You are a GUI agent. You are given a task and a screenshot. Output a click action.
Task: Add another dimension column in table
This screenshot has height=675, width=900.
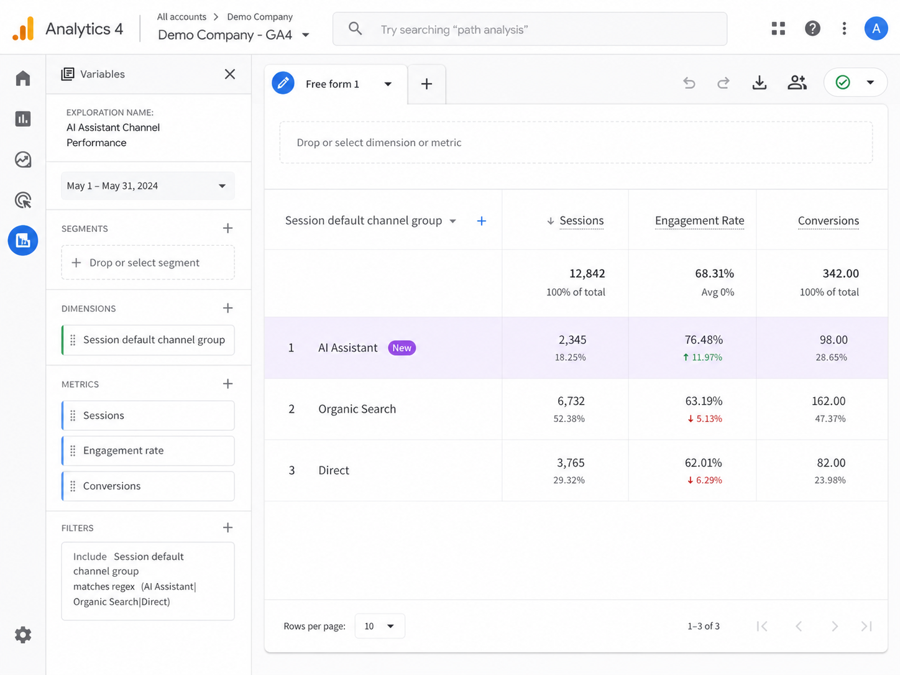[x=482, y=221]
